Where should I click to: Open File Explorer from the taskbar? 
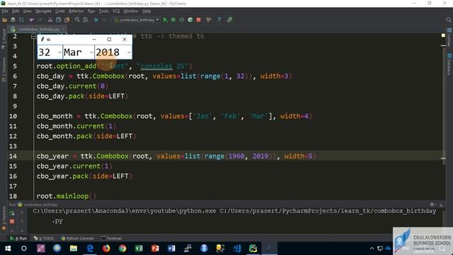coord(74,248)
